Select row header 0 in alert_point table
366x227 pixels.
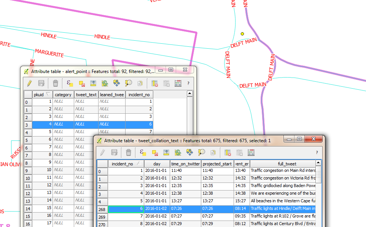pos(28,102)
